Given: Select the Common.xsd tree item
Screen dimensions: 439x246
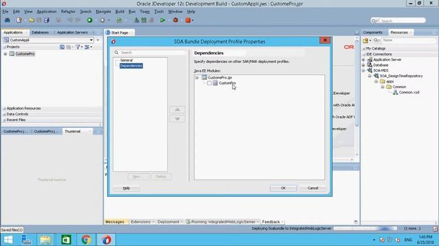Looking at the screenshot, I should 409,92.
